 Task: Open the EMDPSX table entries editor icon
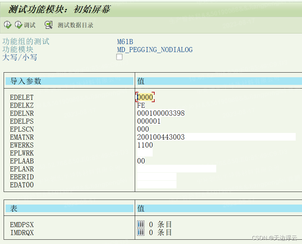click(x=140, y=224)
